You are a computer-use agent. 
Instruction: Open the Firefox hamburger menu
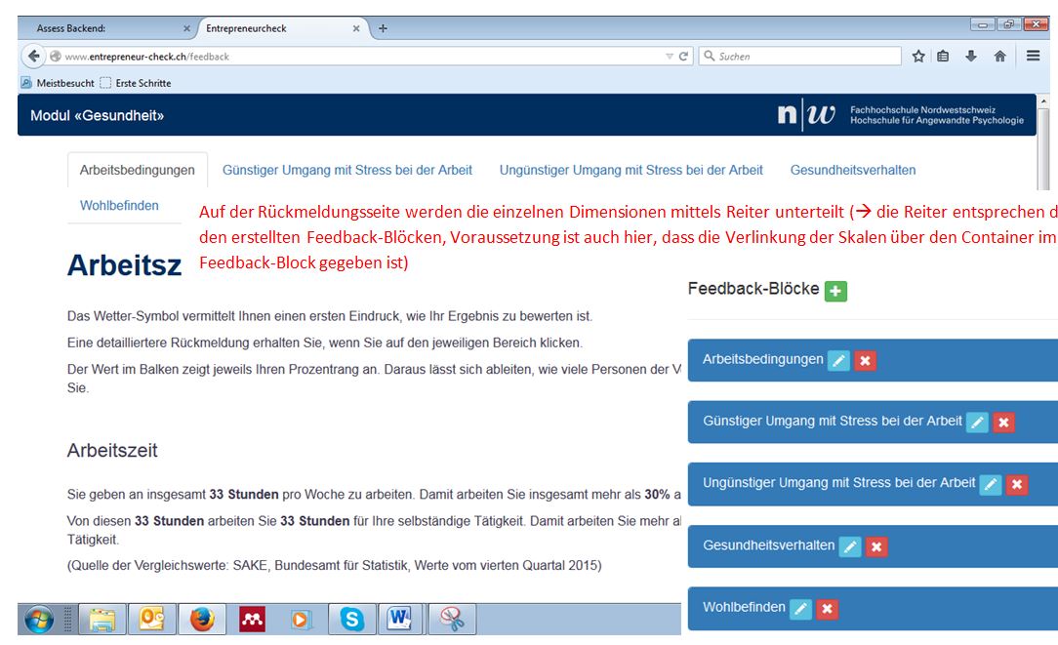click(x=1033, y=56)
